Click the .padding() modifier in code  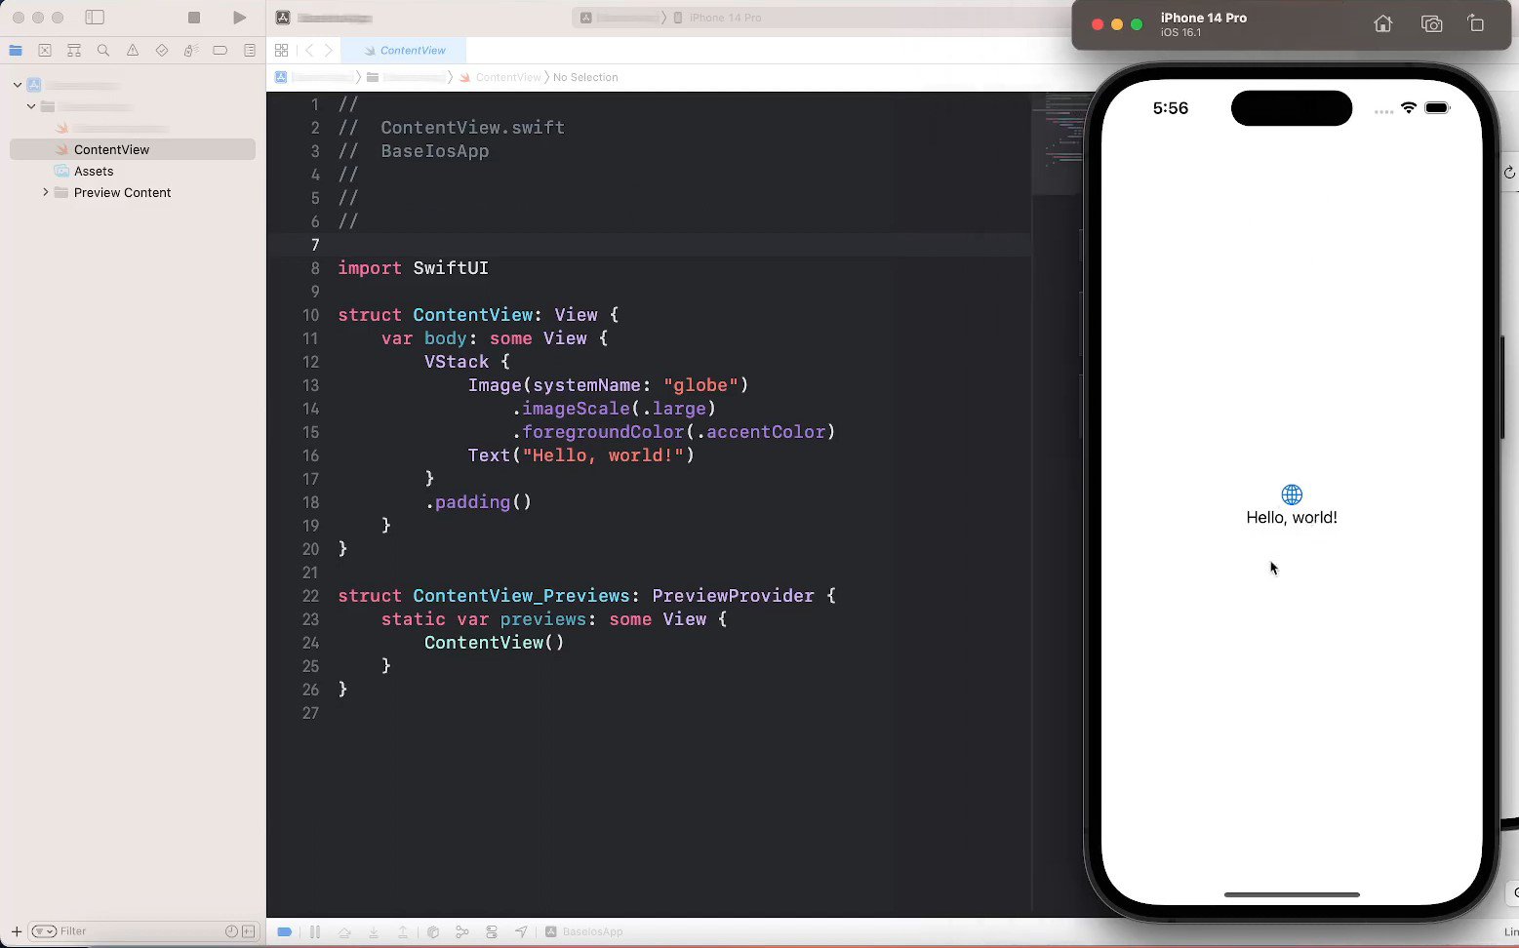(x=478, y=502)
